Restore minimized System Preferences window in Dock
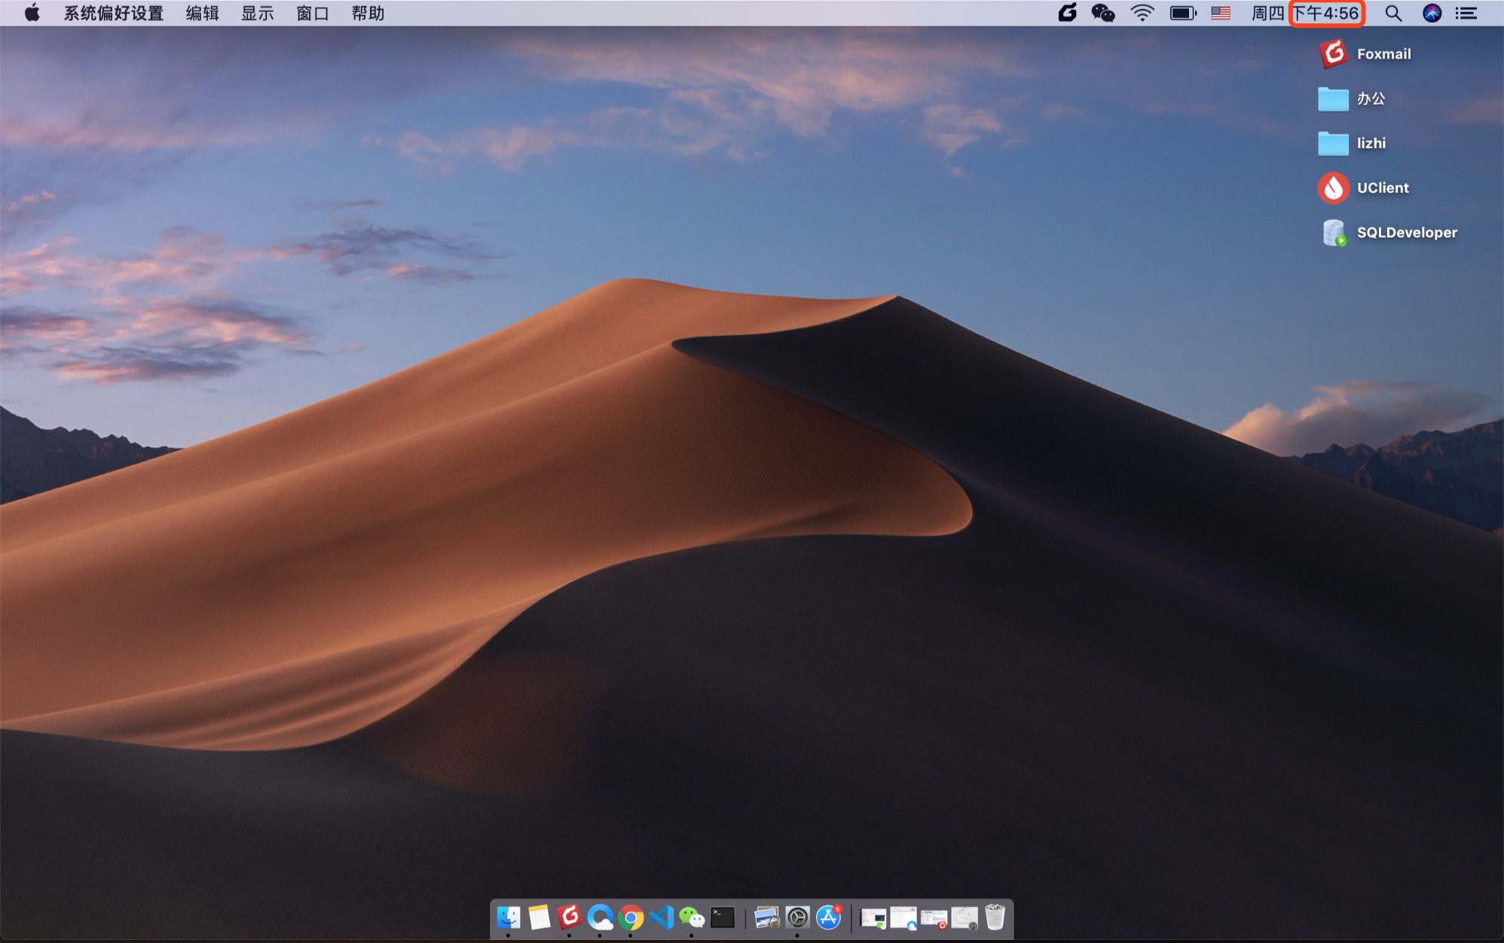The height and width of the screenshot is (943, 1504). pos(964,918)
